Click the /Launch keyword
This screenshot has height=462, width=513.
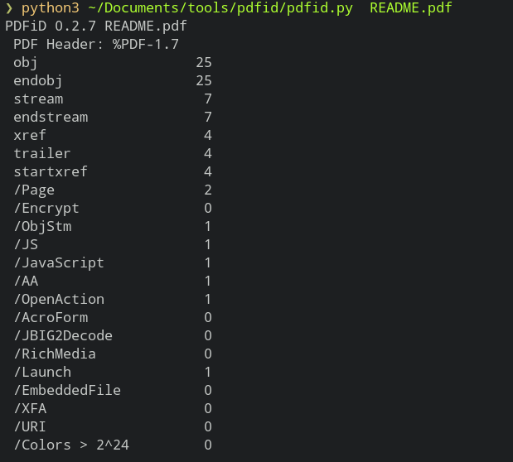pos(42,372)
